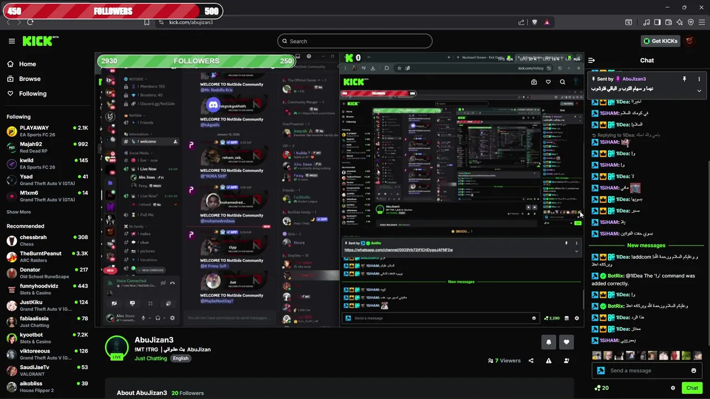Open the KICKs points balance showing 20
Viewport: 710px width, 399px height.
pos(601,388)
